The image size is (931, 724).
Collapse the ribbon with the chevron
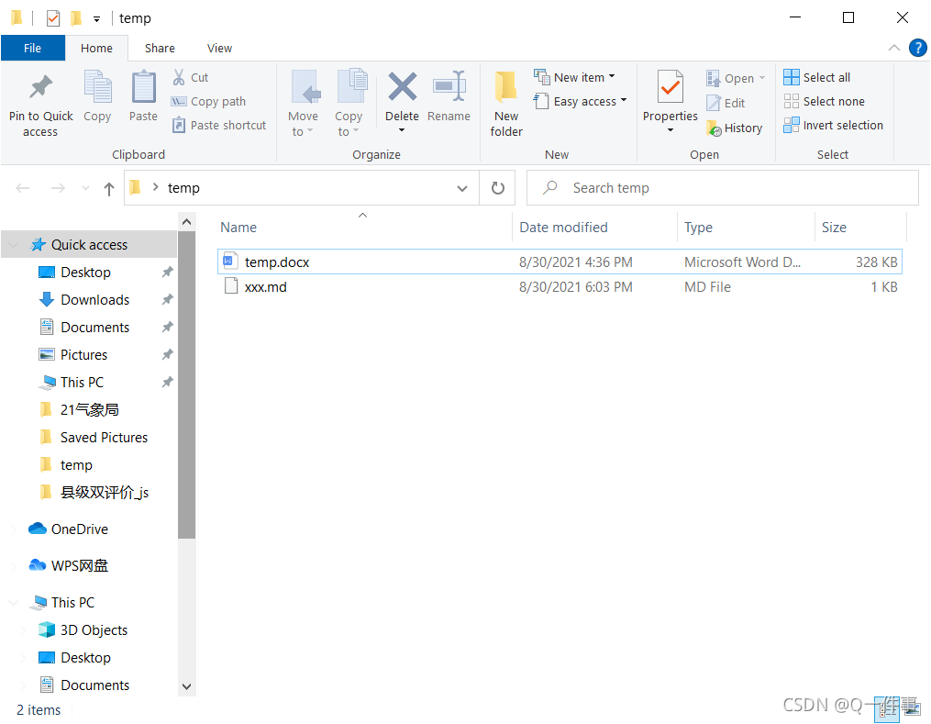coord(893,48)
